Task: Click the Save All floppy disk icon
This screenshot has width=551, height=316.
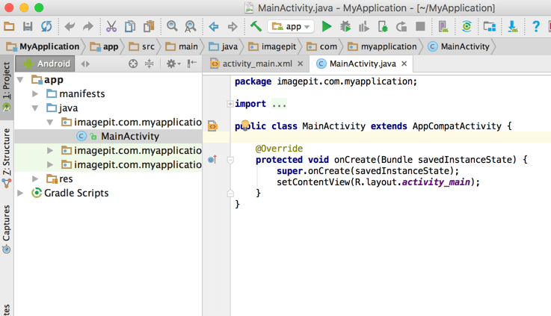Action: click(x=28, y=26)
